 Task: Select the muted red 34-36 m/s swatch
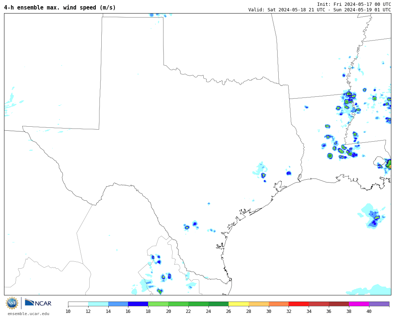coord(319,304)
